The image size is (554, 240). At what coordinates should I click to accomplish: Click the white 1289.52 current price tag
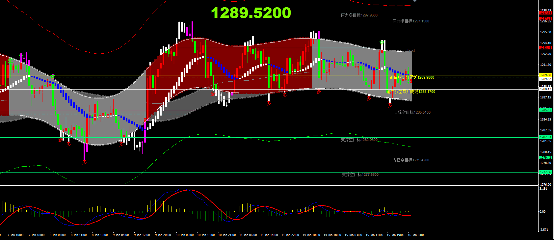(545, 79)
